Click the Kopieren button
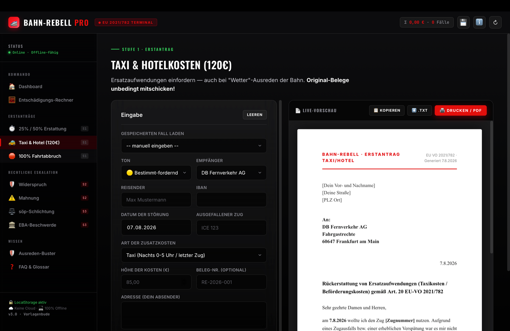The width and height of the screenshot is (510, 331). (387, 110)
